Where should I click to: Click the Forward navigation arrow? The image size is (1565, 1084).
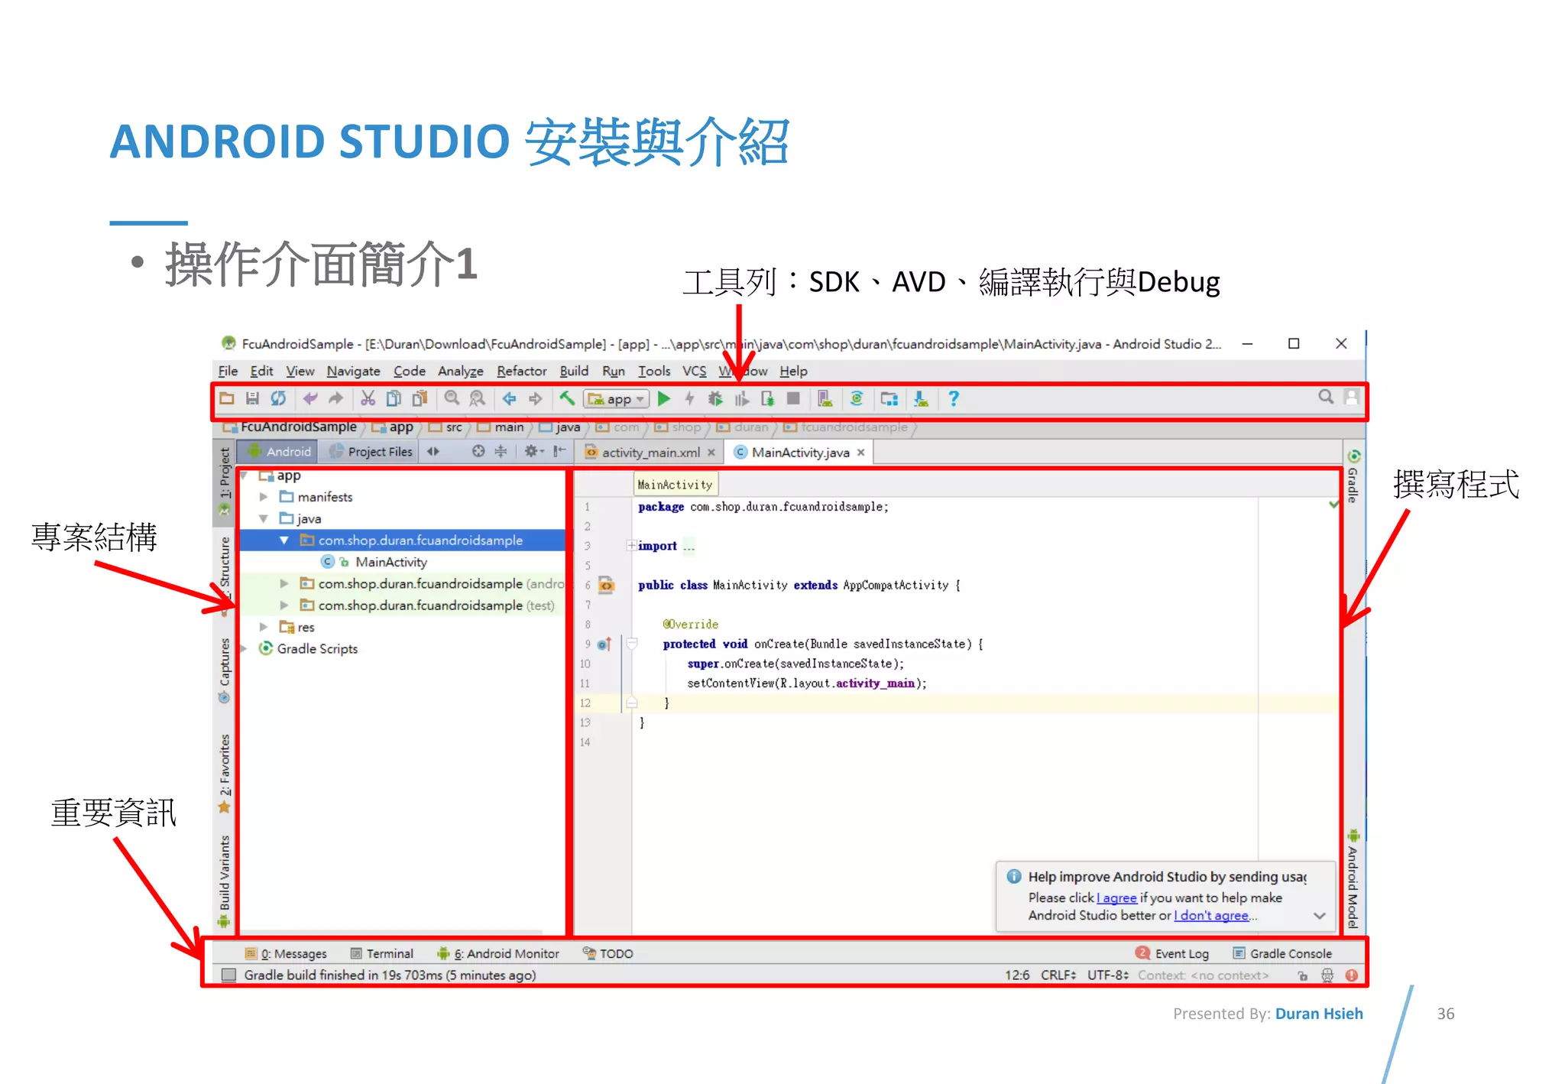[535, 398]
